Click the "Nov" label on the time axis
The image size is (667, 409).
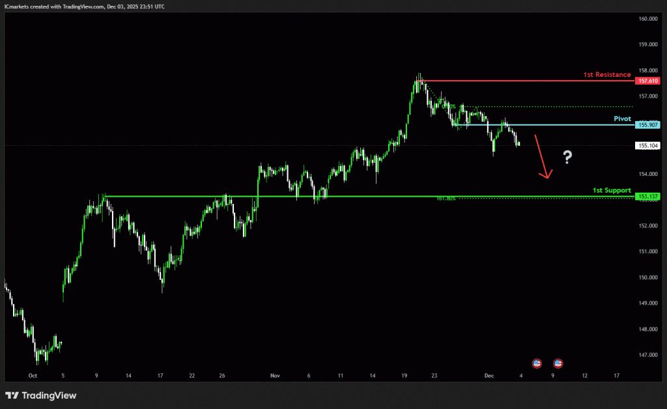tap(274, 376)
